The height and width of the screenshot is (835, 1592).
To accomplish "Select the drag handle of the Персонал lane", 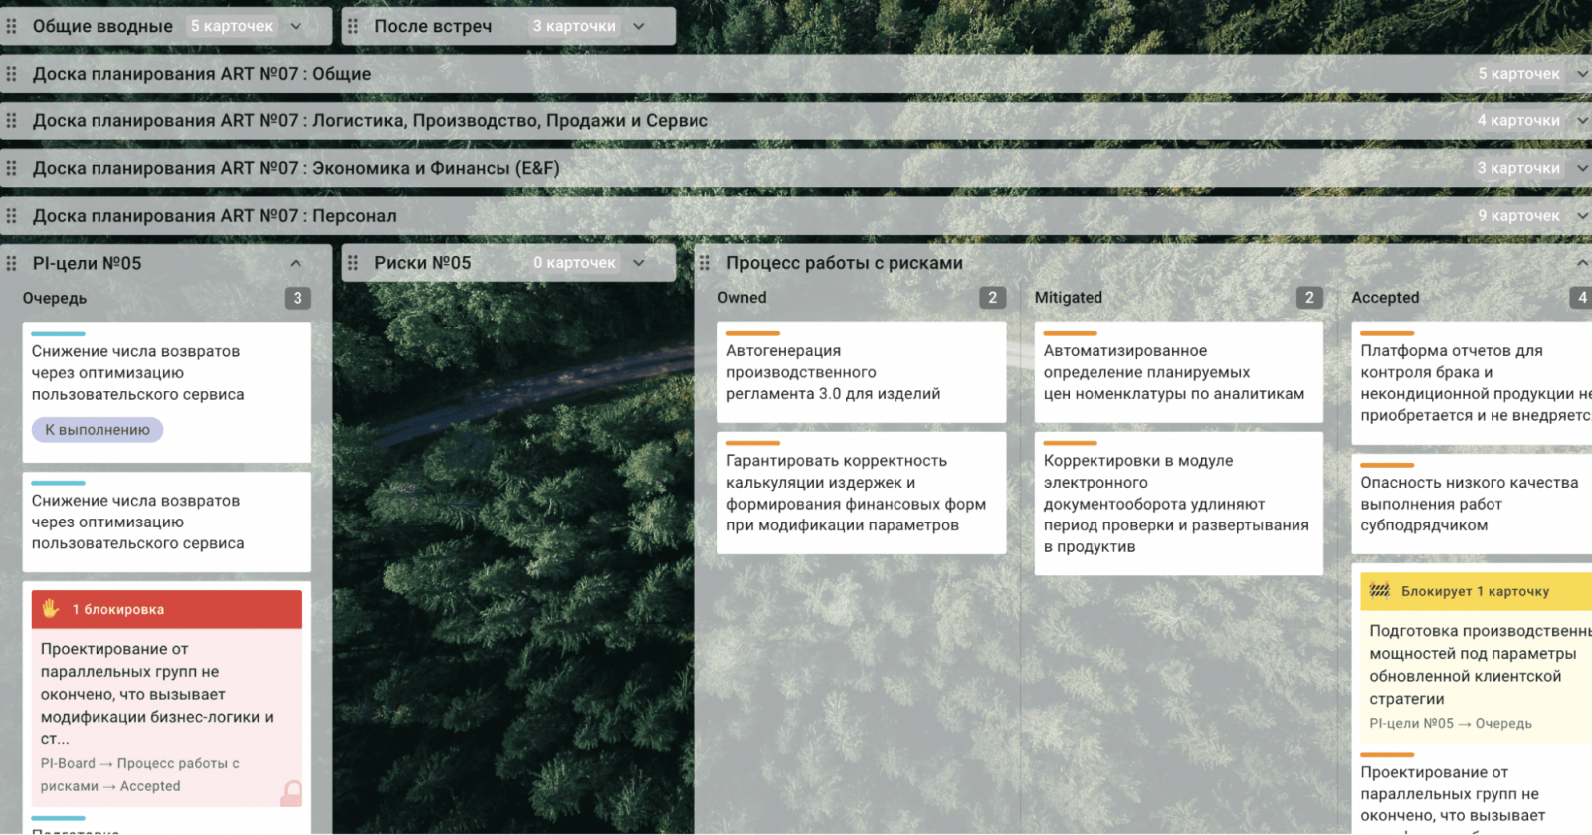I will pos(12,215).
